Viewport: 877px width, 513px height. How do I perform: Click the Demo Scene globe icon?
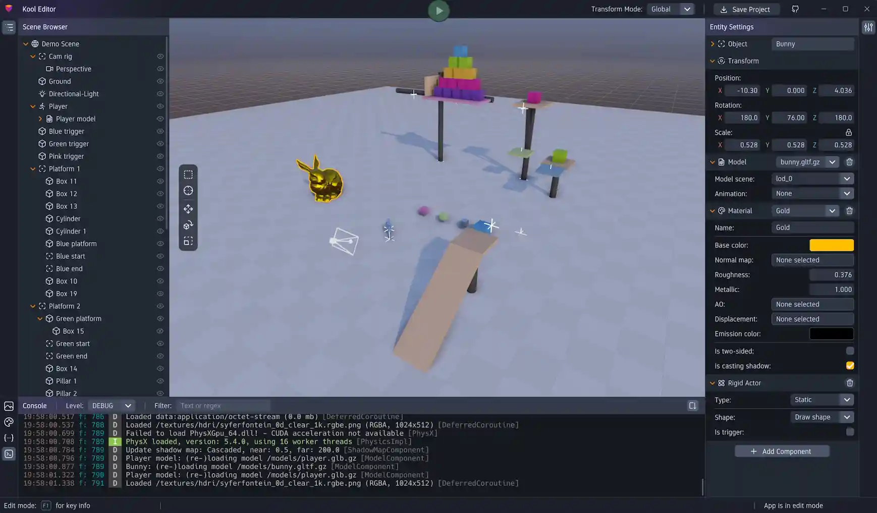[35, 44]
